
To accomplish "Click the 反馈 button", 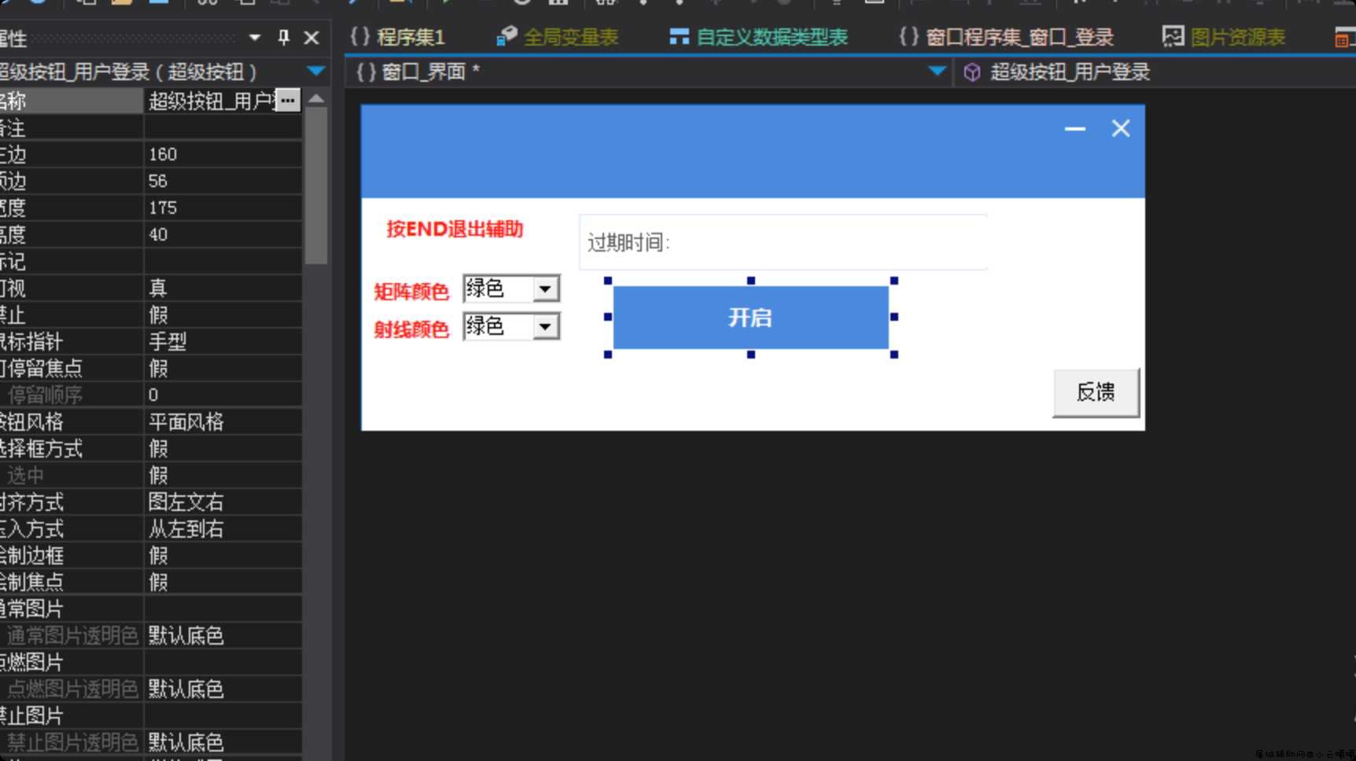I will click(x=1096, y=392).
